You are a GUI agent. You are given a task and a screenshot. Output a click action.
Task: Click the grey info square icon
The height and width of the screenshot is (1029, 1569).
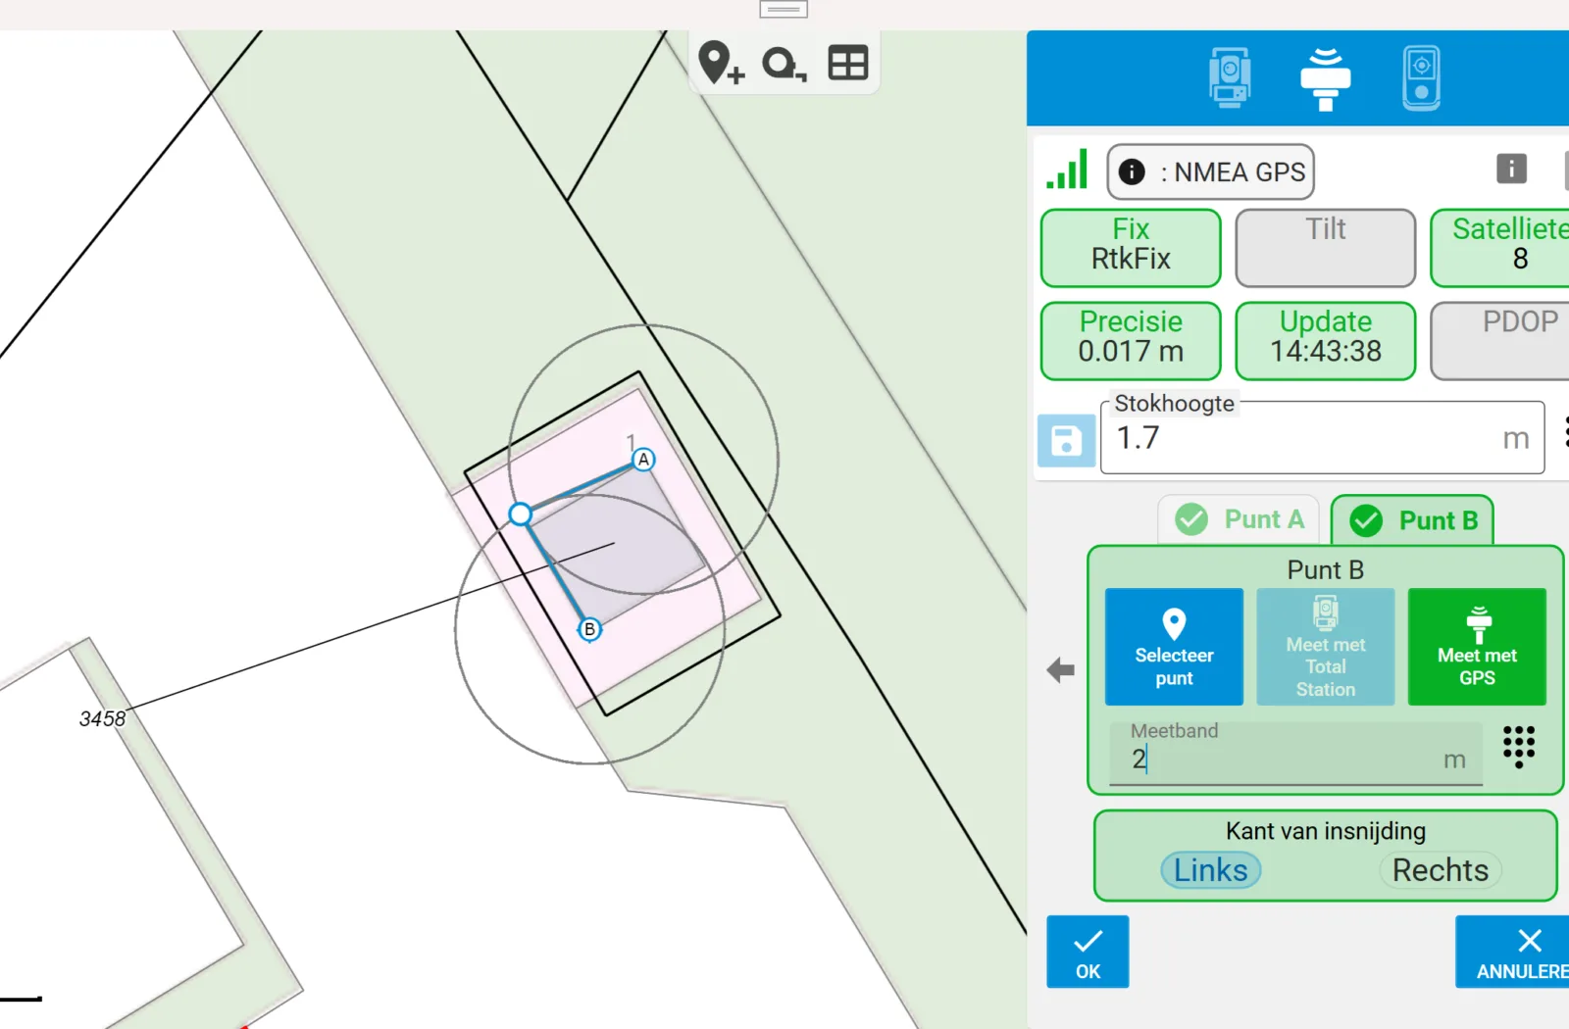click(x=1511, y=169)
